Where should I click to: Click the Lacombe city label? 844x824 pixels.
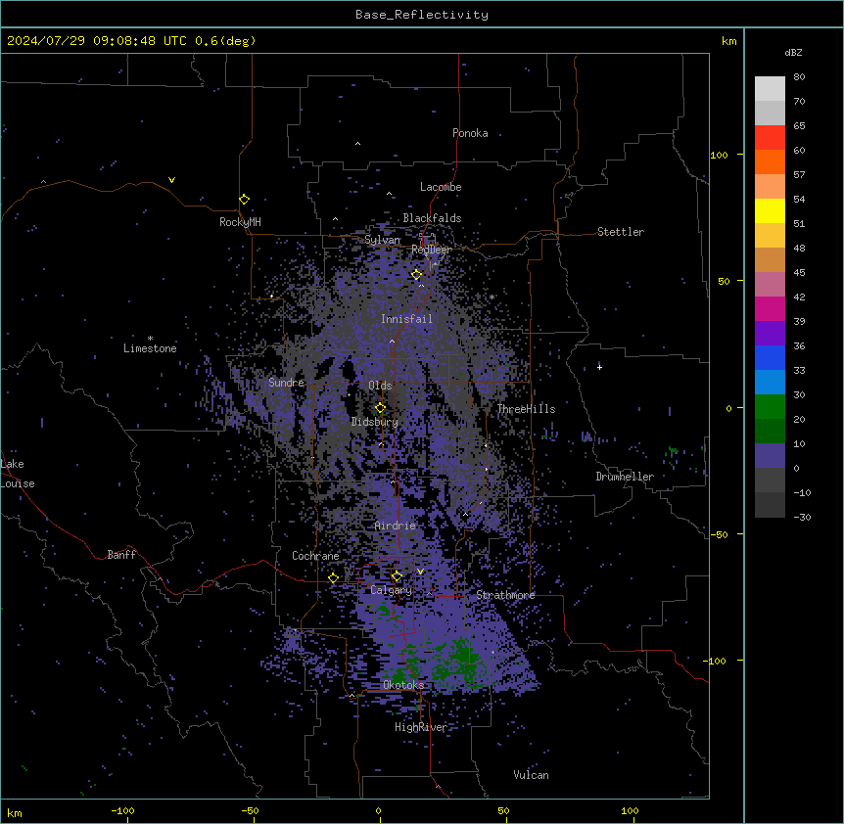(441, 187)
